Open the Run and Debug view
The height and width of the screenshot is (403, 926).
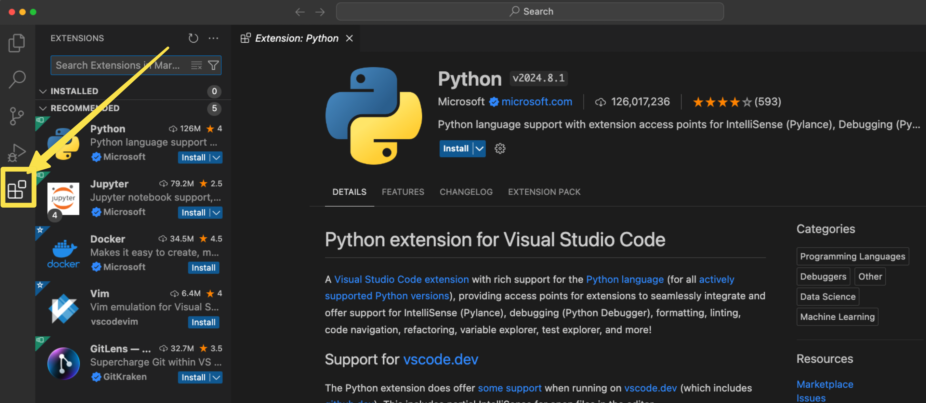click(x=16, y=153)
